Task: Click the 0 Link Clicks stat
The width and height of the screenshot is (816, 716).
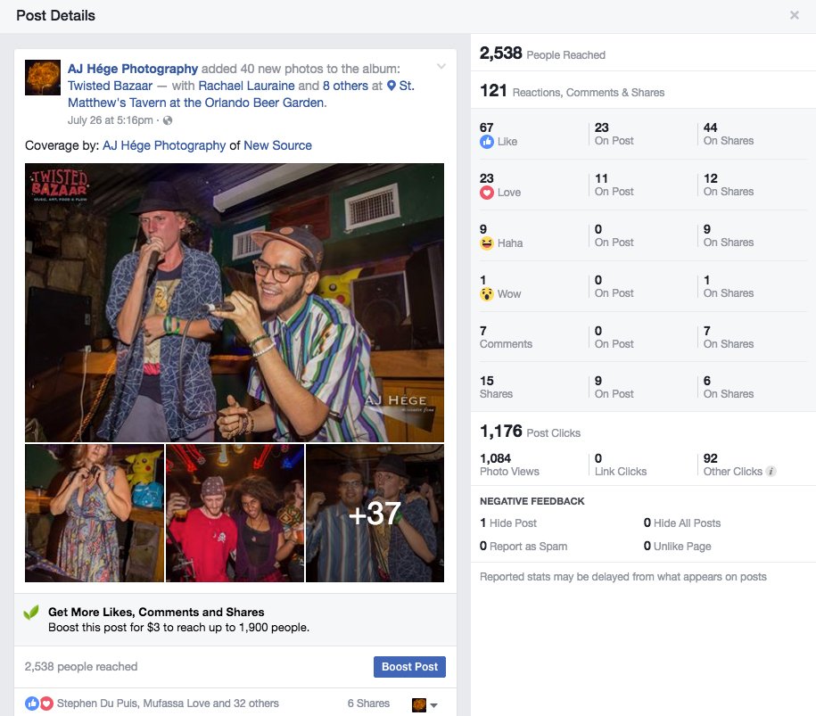Action: pyautogui.click(x=621, y=465)
